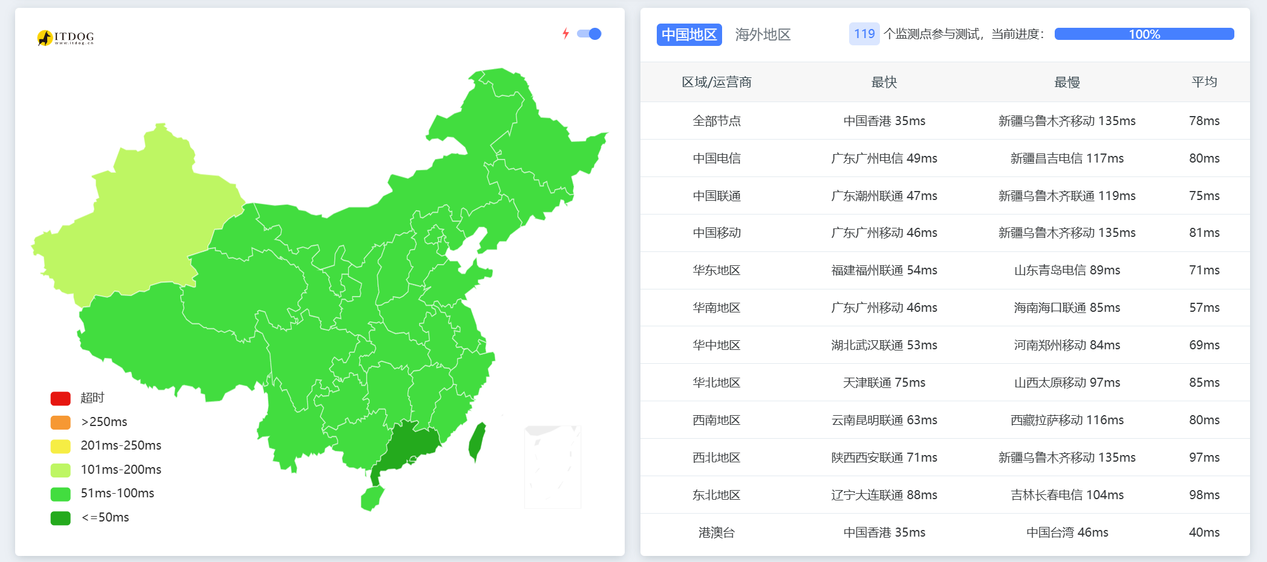Toggle the blue map switch off
The image size is (1267, 562).
point(589,34)
